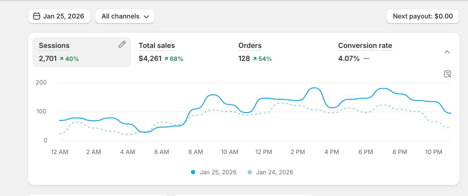This screenshot has width=468, height=196.
Task: Click the Total sales upward trend arrow
Action: click(x=166, y=58)
